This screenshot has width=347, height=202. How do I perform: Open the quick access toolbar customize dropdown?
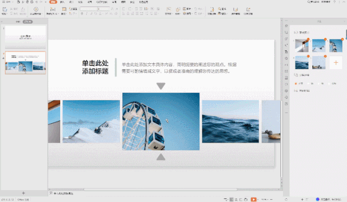pyautogui.click(x=46, y=2)
